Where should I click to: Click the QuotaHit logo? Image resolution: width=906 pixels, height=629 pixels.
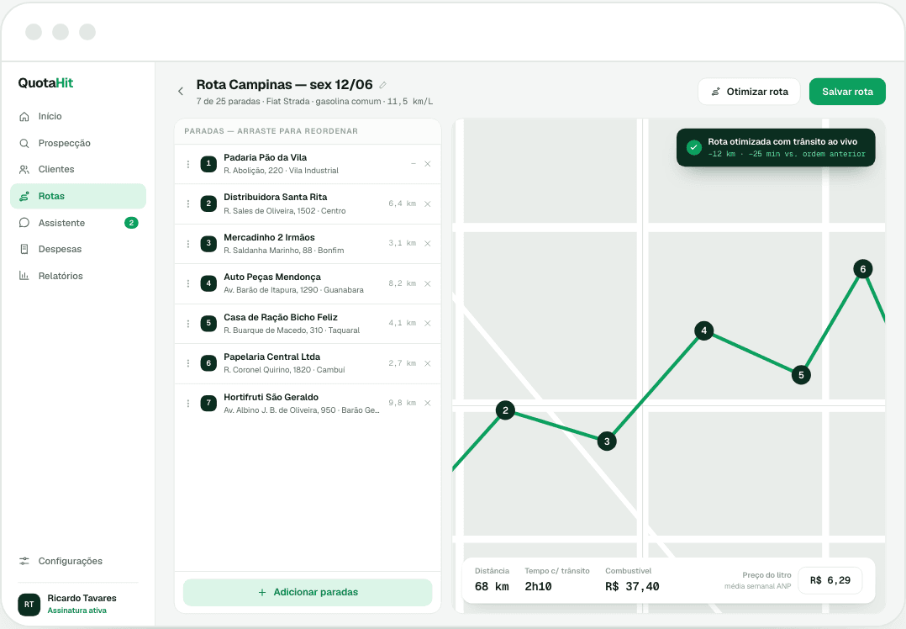click(45, 82)
